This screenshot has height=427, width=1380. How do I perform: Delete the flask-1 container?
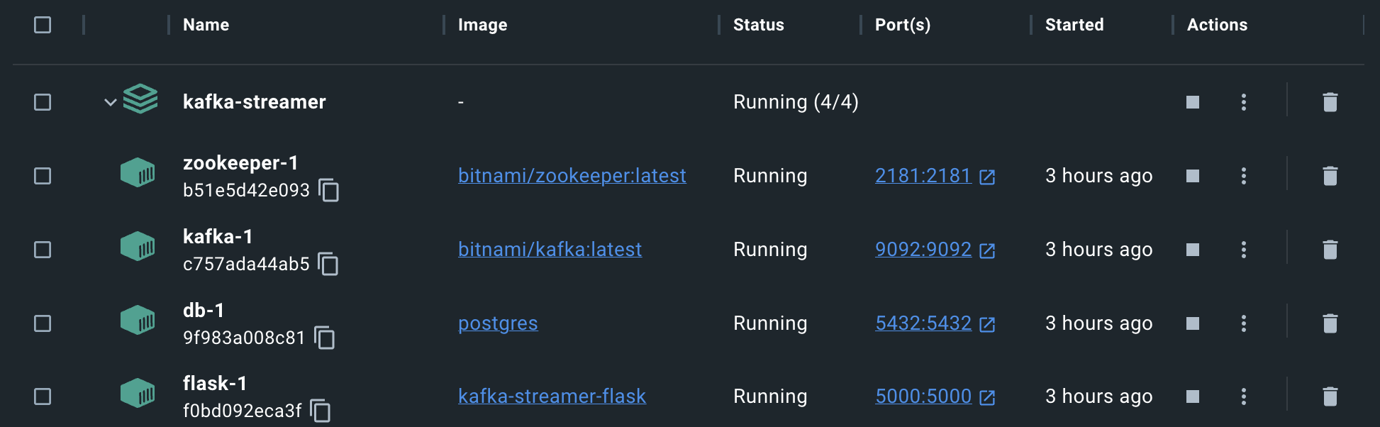pos(1330,396)
